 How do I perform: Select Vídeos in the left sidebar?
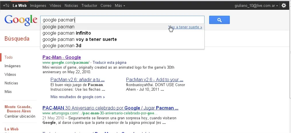pos(10,74)
